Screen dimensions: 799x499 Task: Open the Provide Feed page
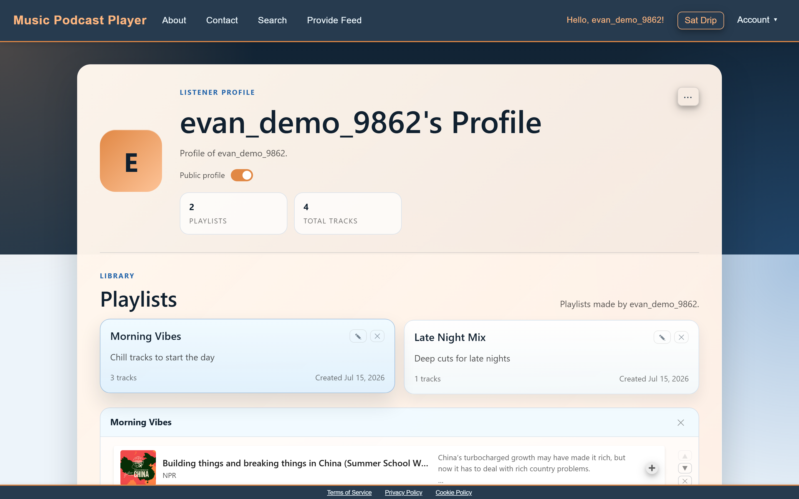click(x=334, y=20)
